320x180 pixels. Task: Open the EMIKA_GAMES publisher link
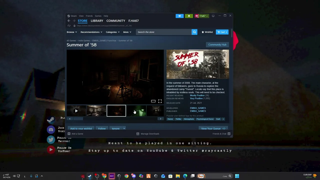pyautogui.click(x=198, y=111)
